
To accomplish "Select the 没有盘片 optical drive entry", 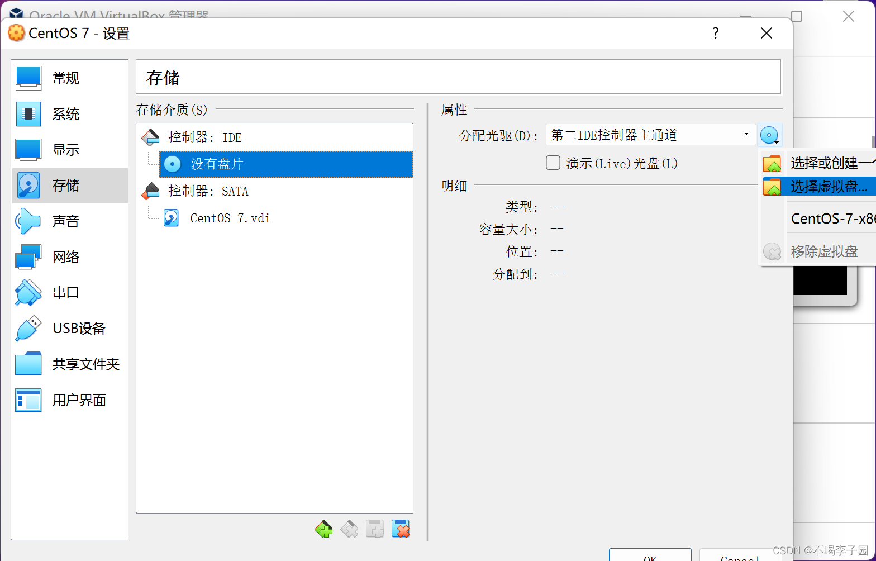I will [x=286, y=164].
